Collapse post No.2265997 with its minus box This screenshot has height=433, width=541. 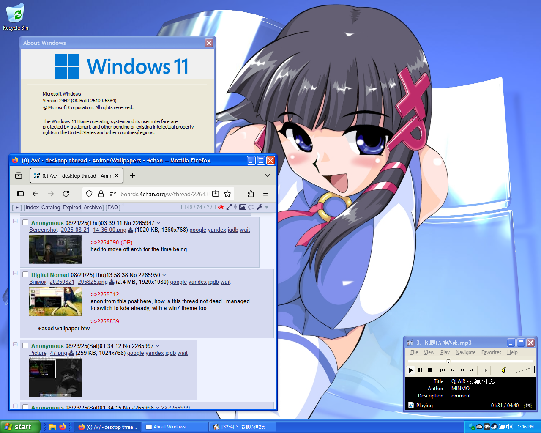pyautogui.click(x=15, y=344)
